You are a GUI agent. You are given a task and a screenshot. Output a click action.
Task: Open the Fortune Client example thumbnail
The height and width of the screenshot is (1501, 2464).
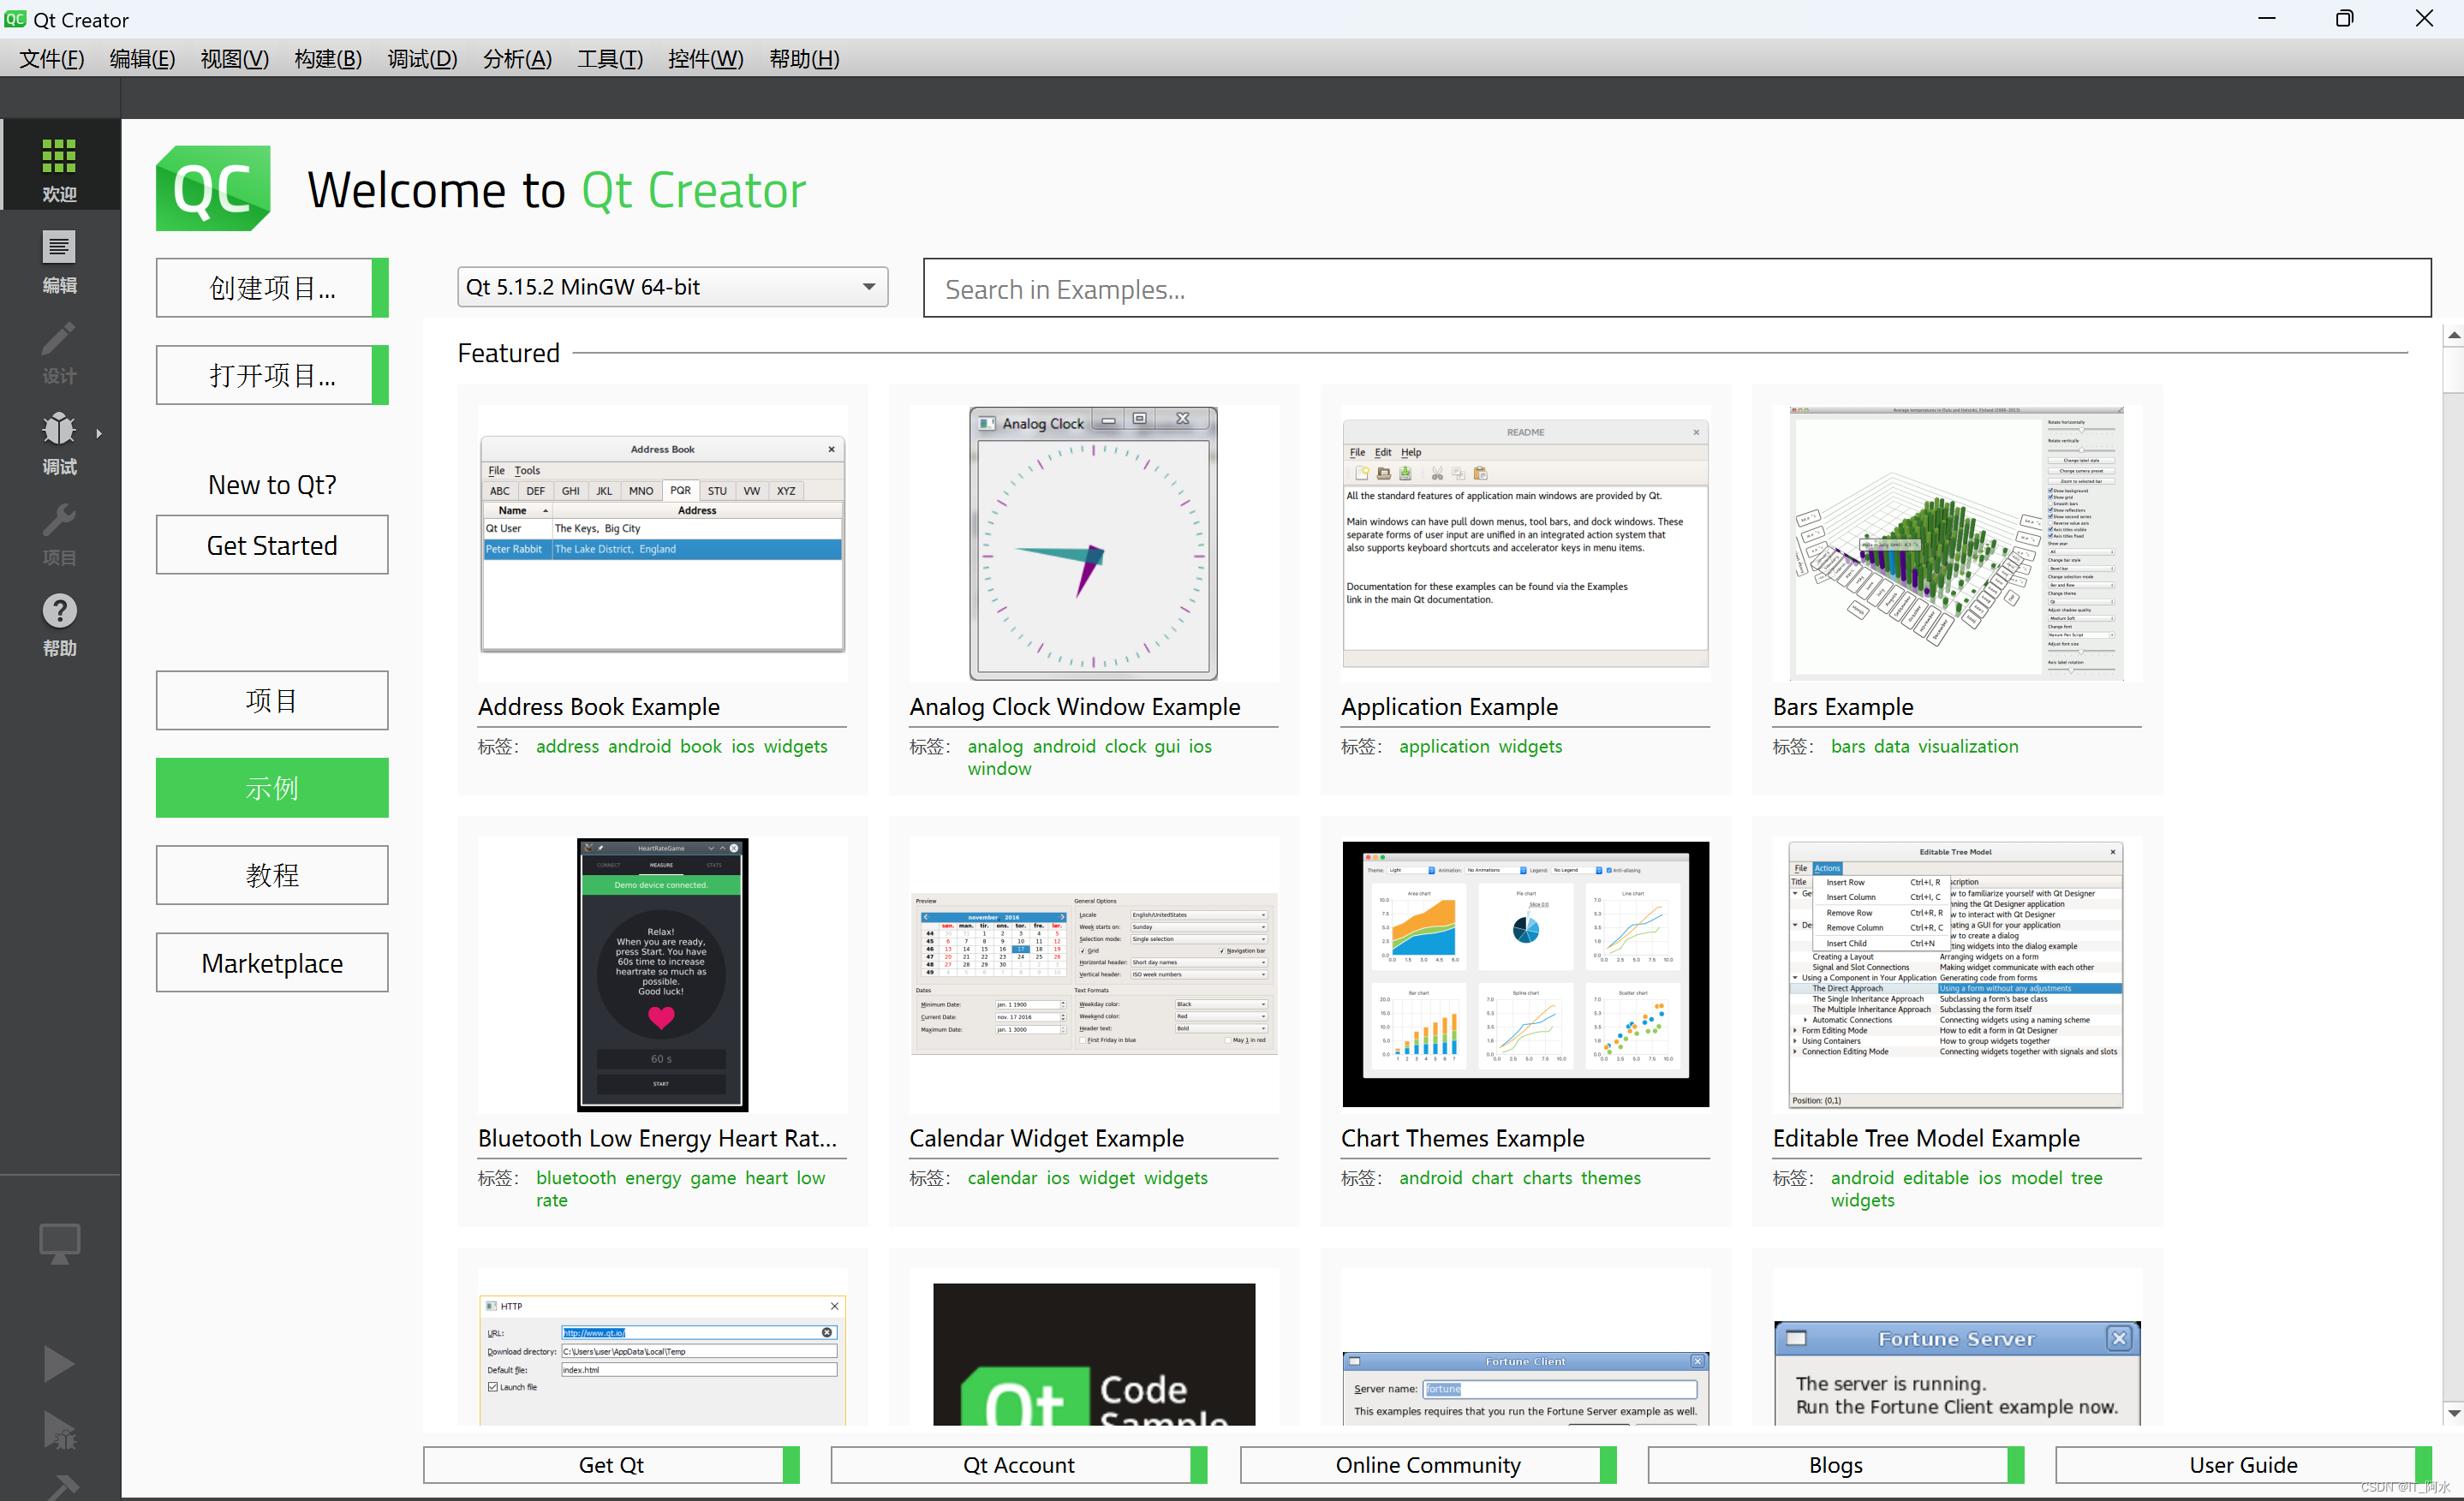coord(1526,1388)
